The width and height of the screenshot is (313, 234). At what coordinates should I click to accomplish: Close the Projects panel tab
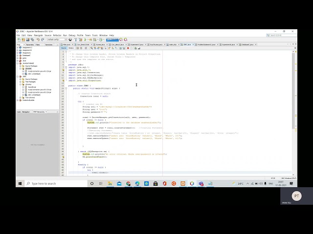coord(24,44)
